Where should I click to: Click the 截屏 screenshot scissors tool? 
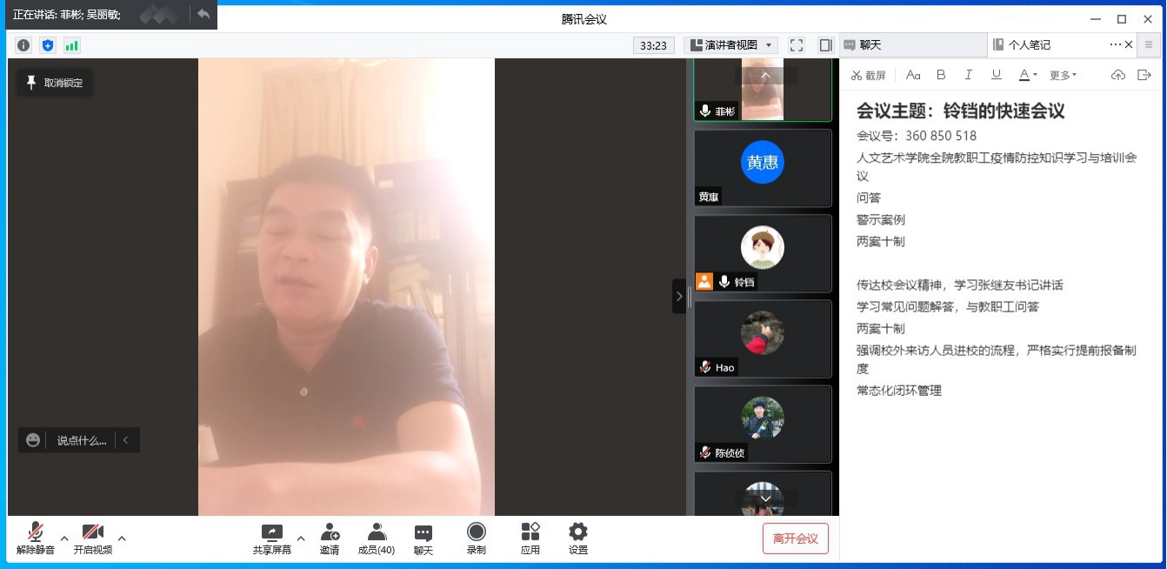(x=868, y=76)
